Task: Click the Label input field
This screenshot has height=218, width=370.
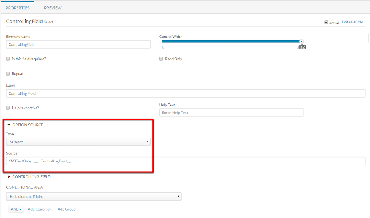Action: pos(186,93)
